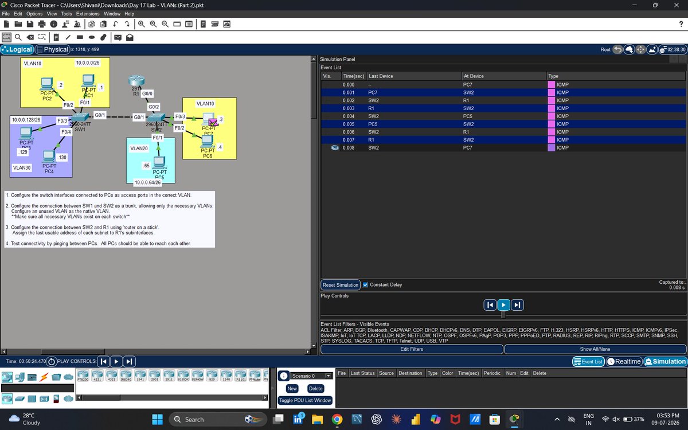Click Play in simulation panel Play Controls
688x430 pixels.
(x=503, y=304)
